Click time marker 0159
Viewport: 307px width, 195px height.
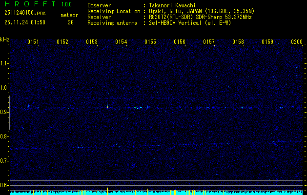267,42
